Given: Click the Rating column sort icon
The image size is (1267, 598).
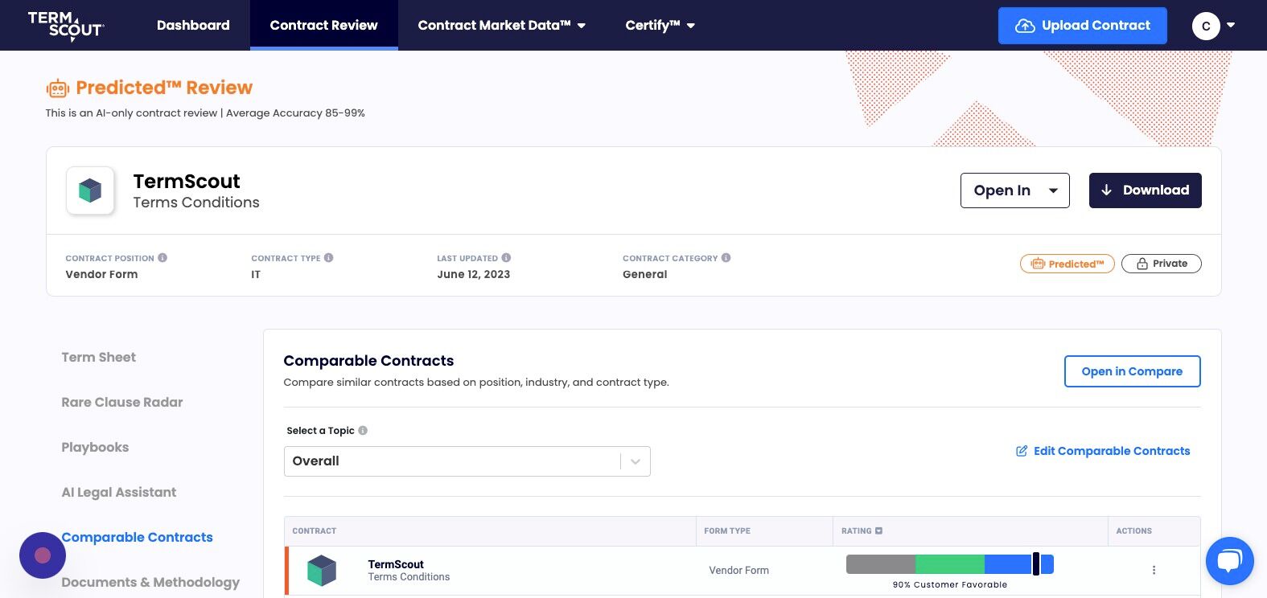Looking at the screenshot, I should [x=878, y=531].
